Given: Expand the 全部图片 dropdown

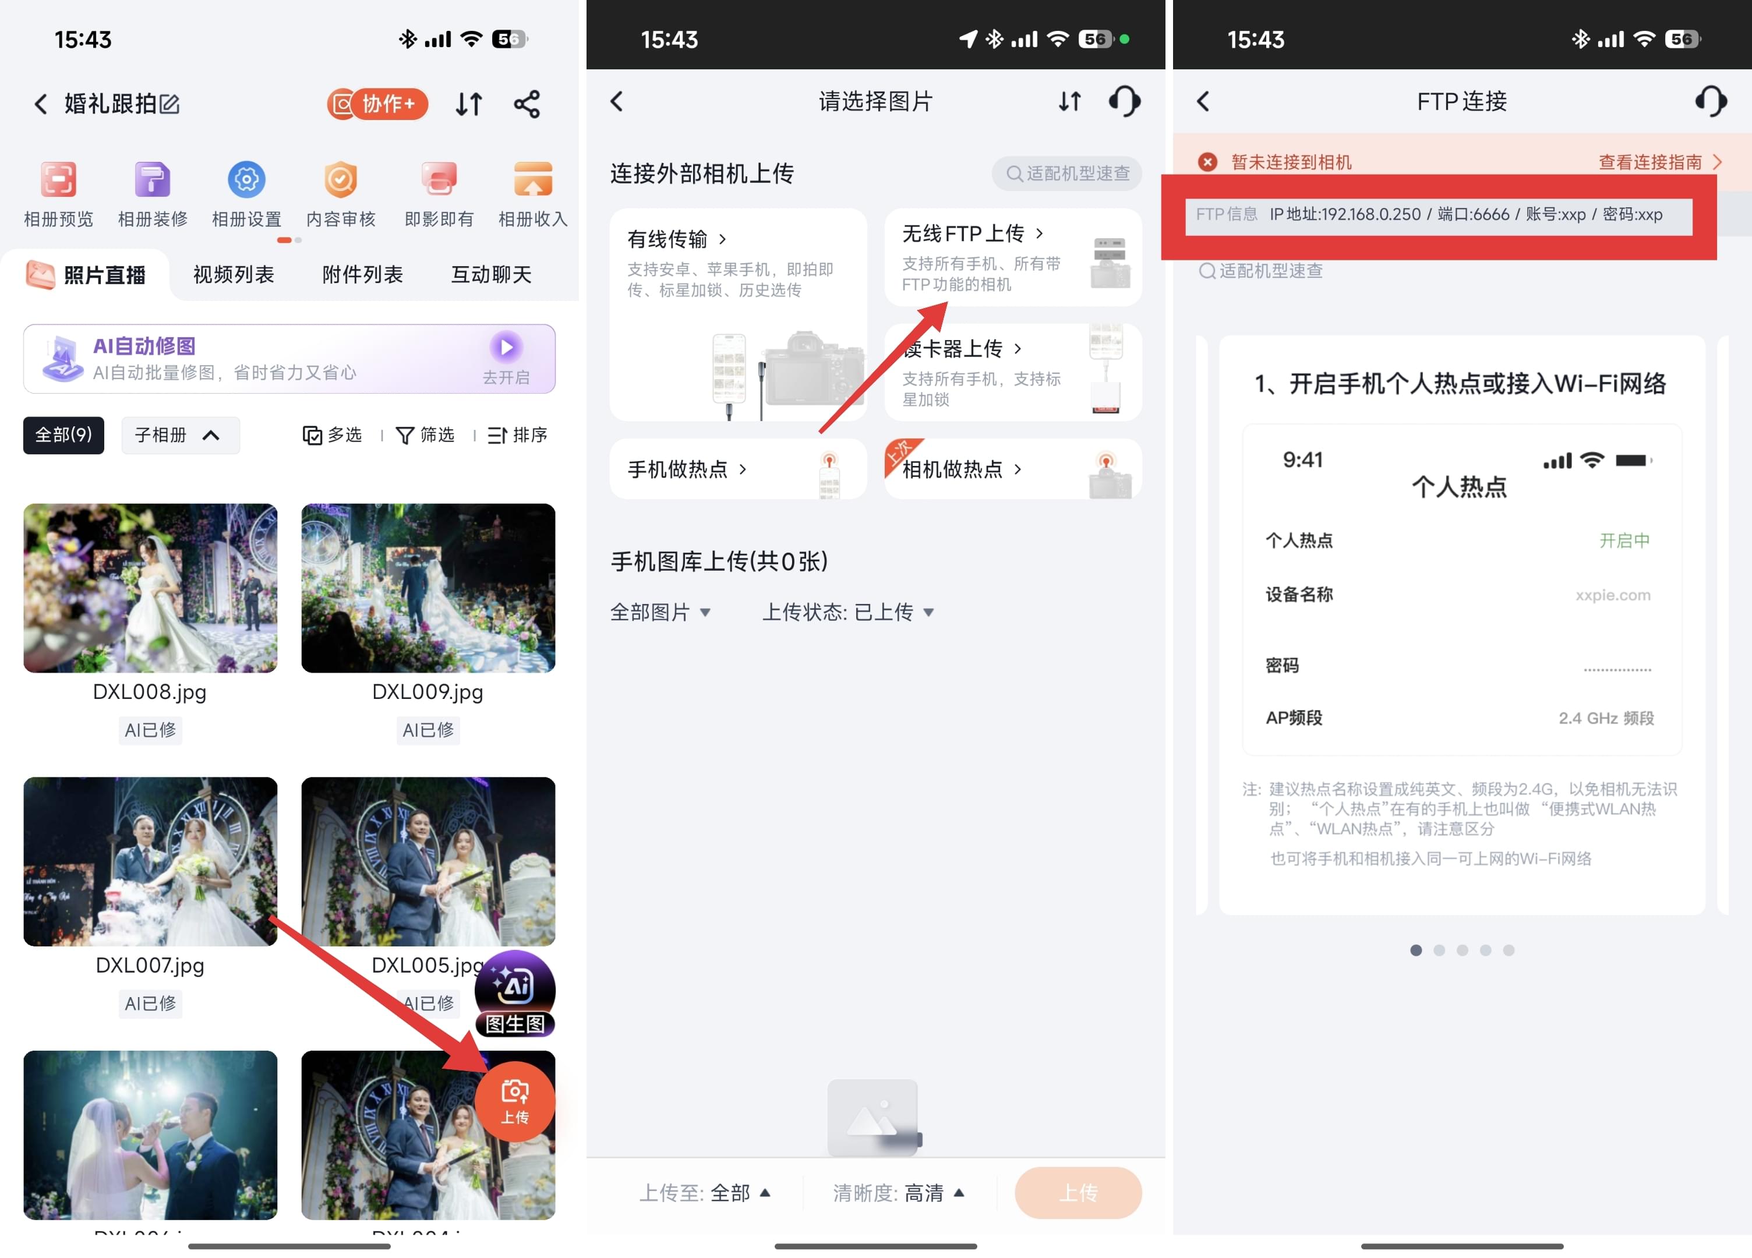Looking at the screenshot, I should tap(660, 612).
